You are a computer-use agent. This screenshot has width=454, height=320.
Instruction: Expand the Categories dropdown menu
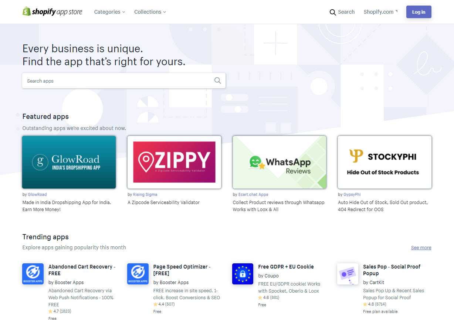click(x=109, y=12)
